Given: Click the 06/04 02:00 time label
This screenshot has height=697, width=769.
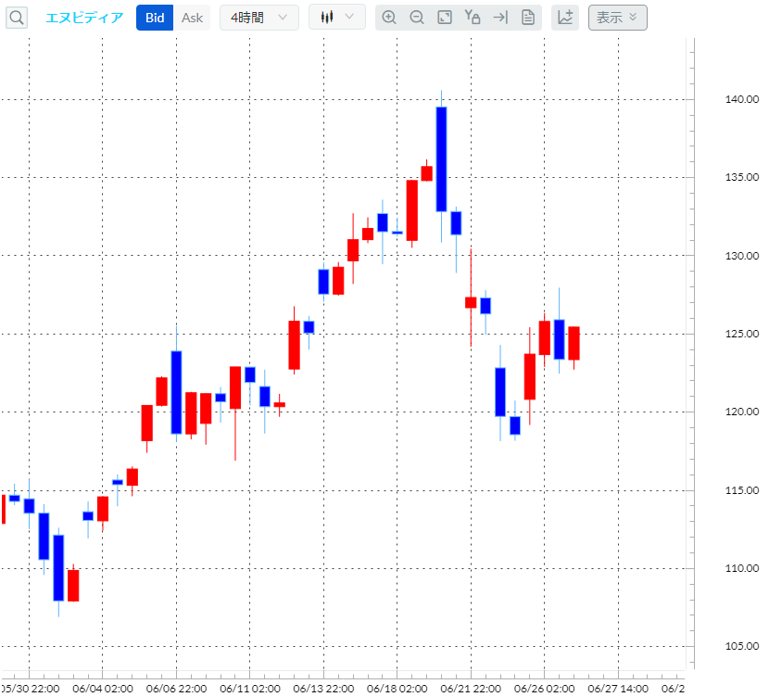Looking at the screenshot, I should [103, 689].
